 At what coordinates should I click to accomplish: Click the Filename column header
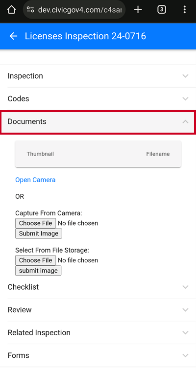click(158, 154)
